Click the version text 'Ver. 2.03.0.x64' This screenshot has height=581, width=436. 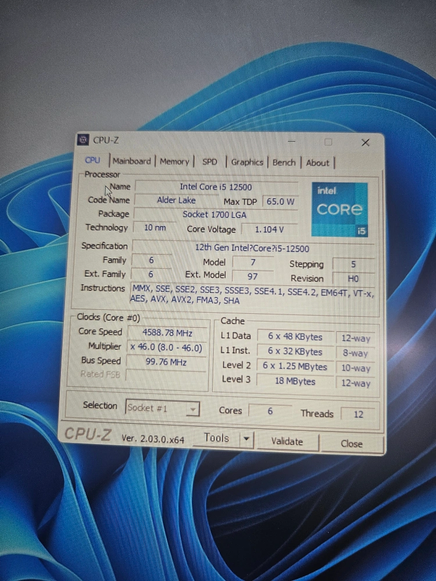[153, 439]
